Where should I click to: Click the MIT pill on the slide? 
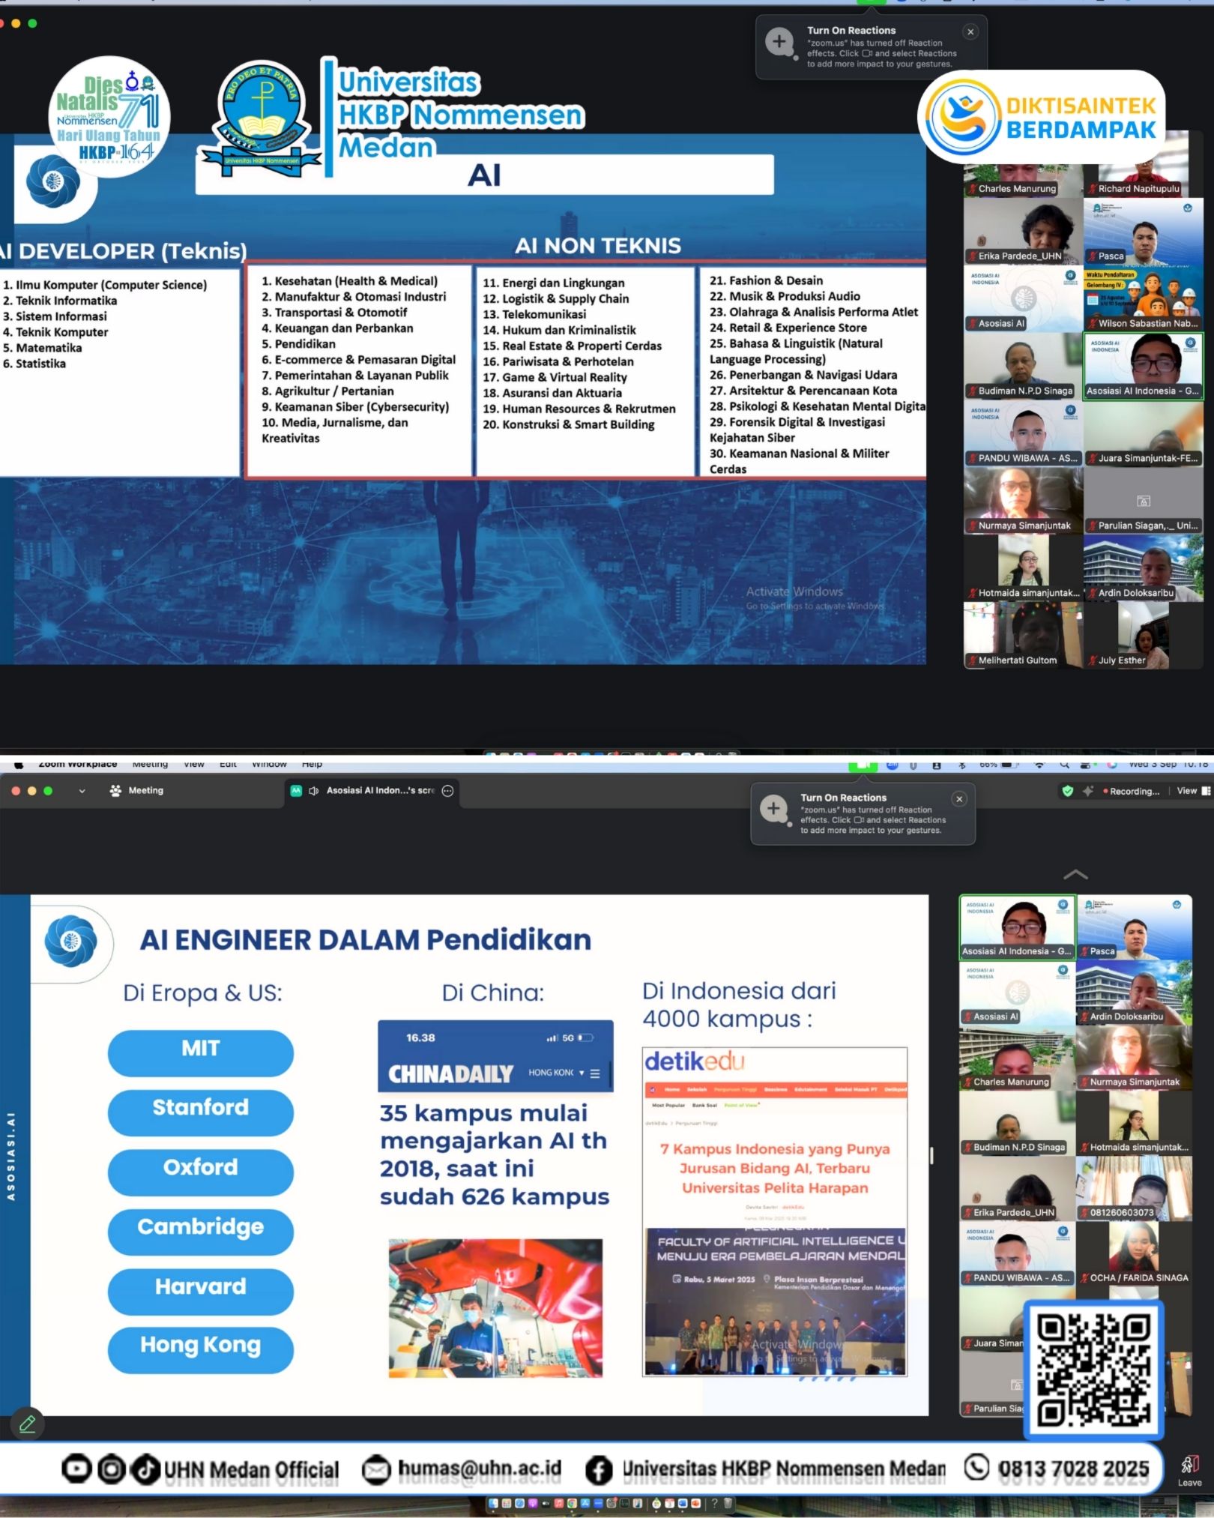[x=200, y=1052]
